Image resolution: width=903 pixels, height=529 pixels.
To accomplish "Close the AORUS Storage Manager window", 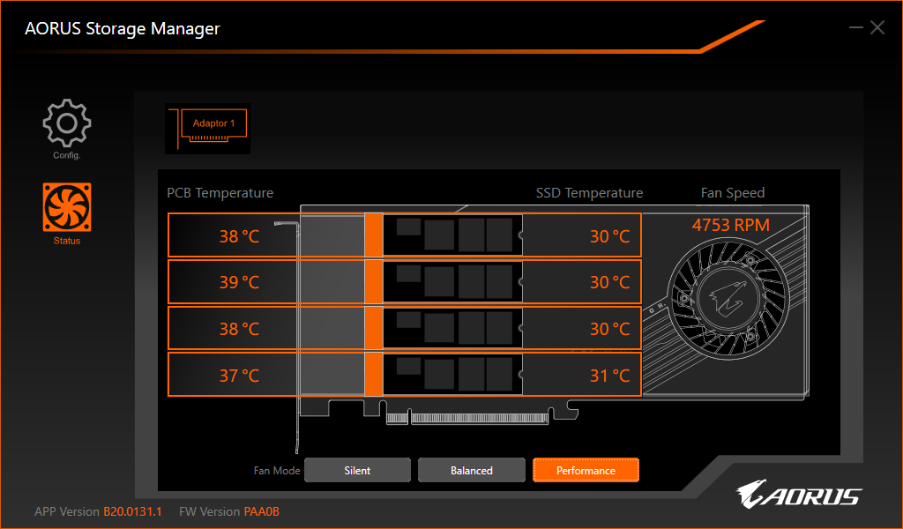I will pos(877,28).
